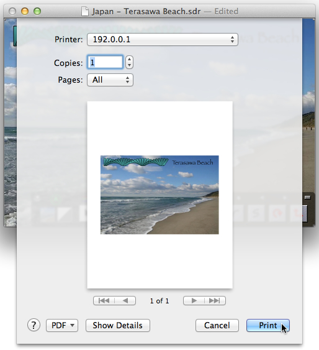
Task: Jump to last page of preview
Action: point(215,301)
